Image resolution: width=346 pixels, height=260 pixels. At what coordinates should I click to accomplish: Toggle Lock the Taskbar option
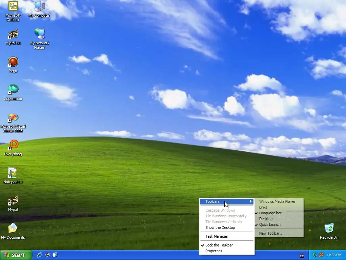coord(226,245)
